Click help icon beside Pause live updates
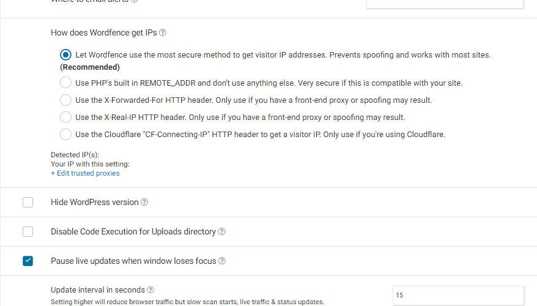 222,261
